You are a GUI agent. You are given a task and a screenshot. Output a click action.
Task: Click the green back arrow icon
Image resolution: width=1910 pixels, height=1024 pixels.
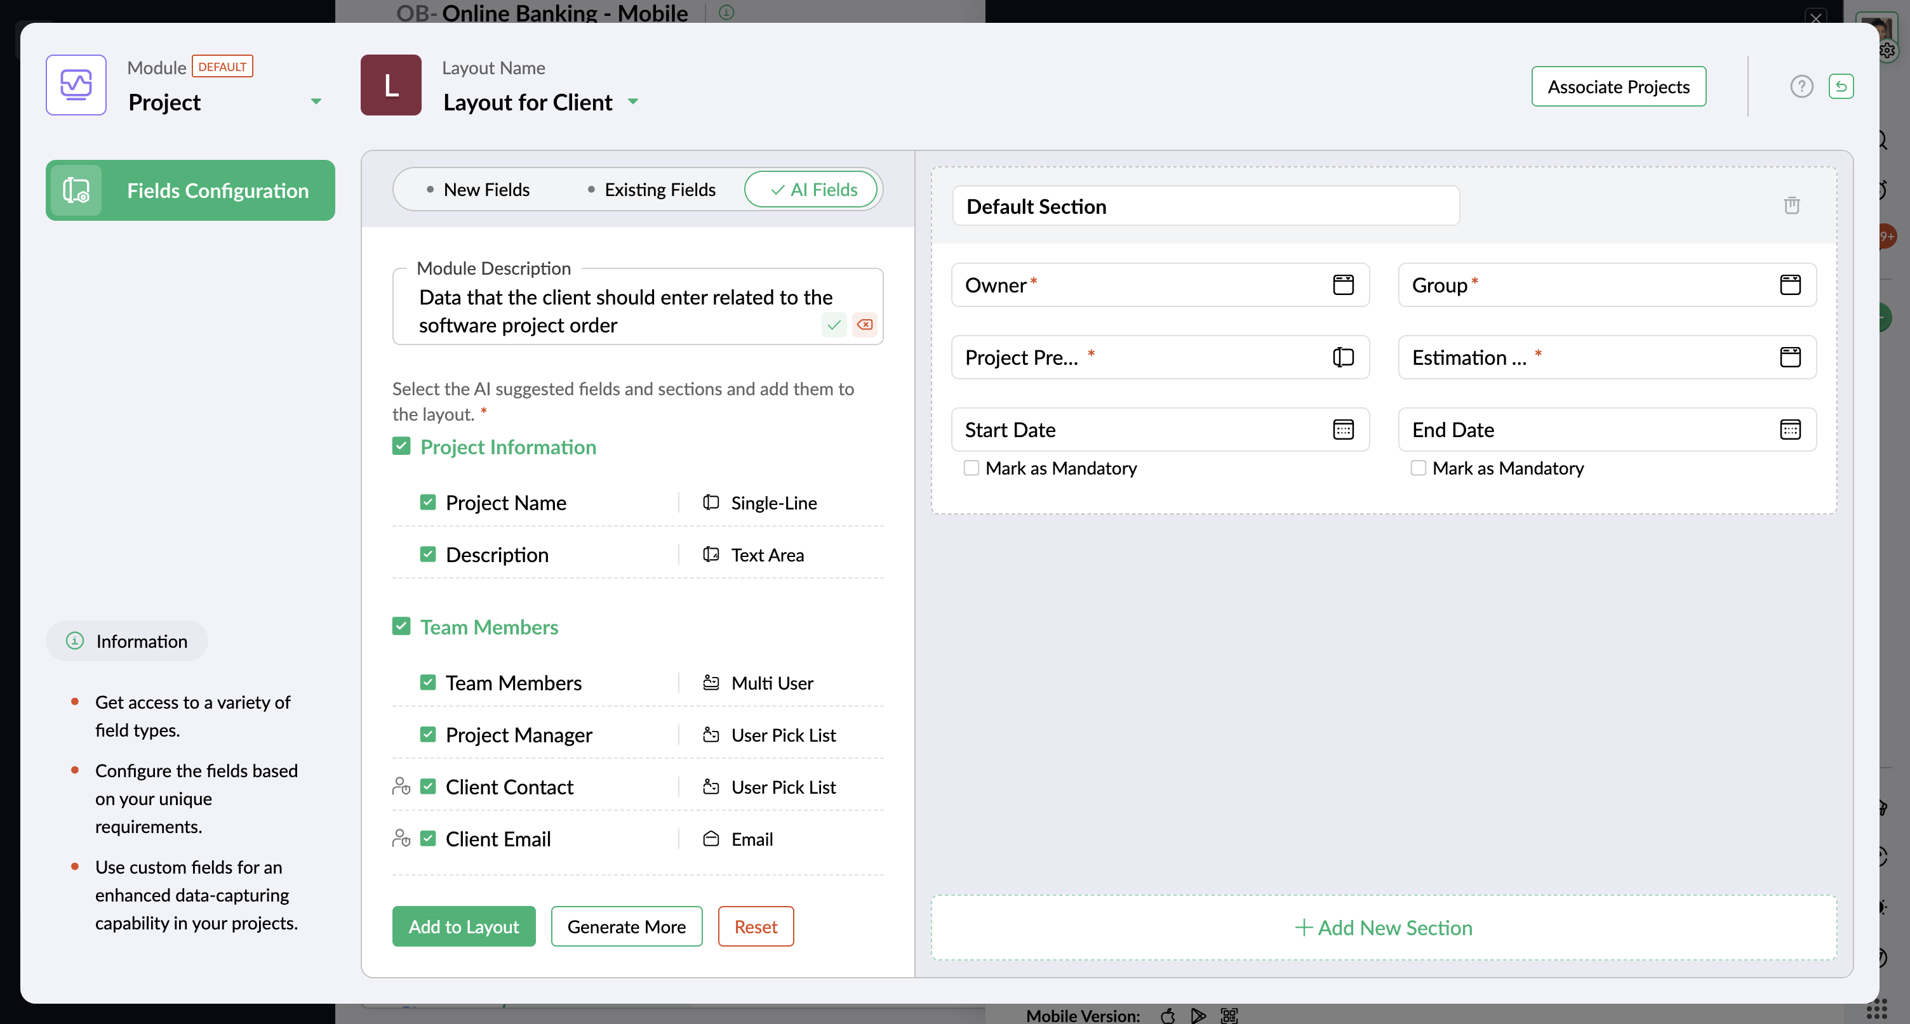(x=1841, y=87)
